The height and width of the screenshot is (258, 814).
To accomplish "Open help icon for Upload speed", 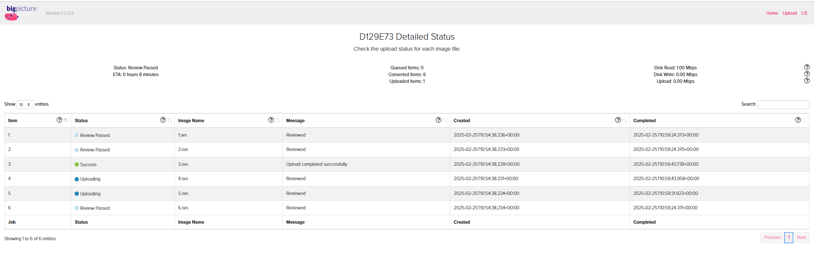I will click(807, 81).
